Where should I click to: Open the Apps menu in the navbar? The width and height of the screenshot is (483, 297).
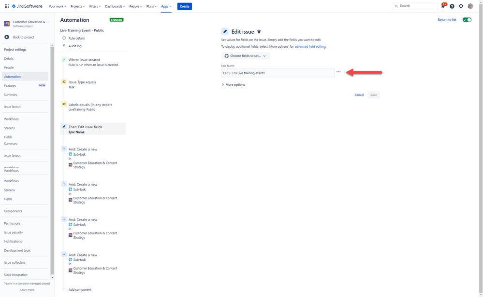(165, 6)
